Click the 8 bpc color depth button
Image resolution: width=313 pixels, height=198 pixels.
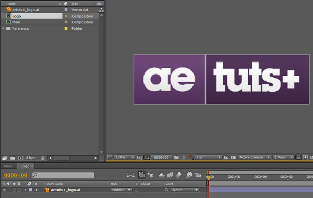(31, 158)
